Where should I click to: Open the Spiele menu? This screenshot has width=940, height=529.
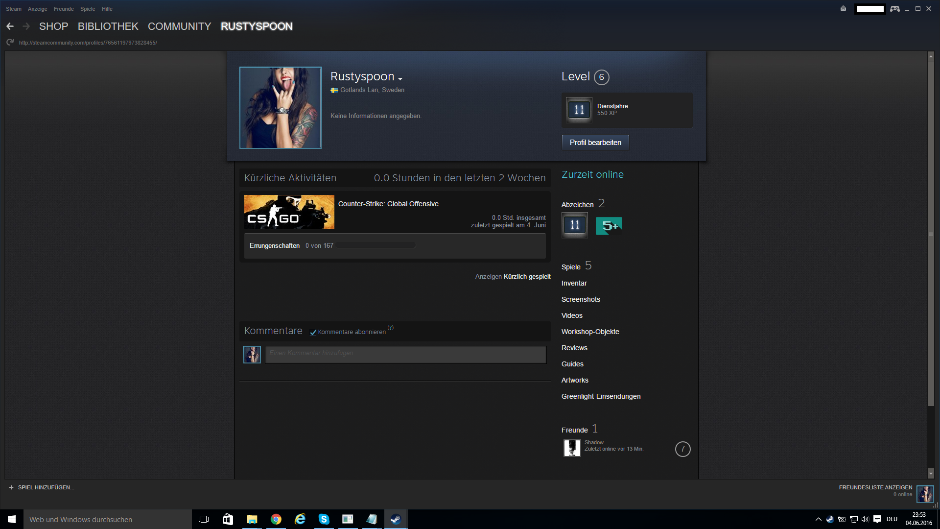pos(88,9)
